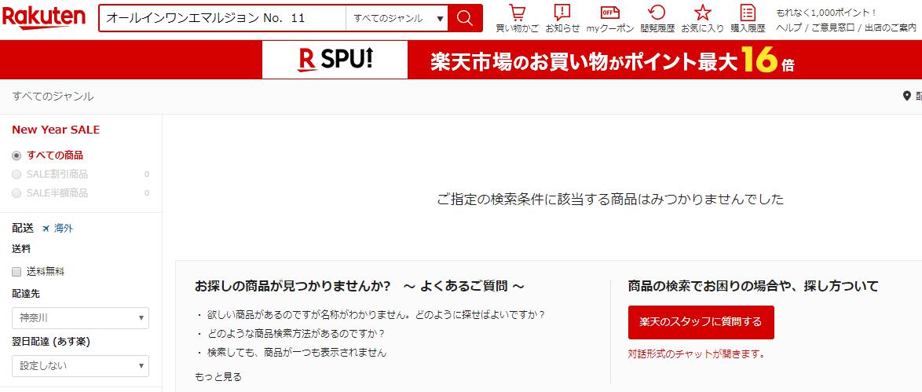Viewport: 922px width, 392px height.
Task: Open the 出店のご案内 link
Action: 890,27
